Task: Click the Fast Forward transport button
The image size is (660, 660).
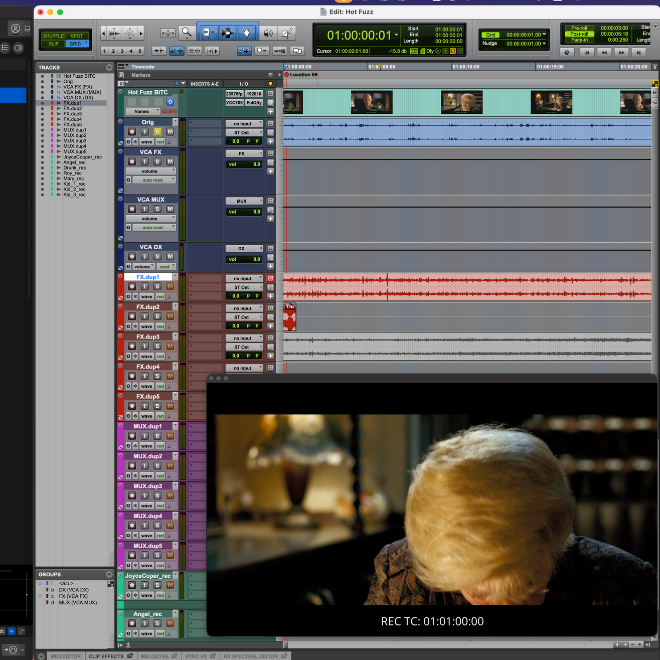Action: coord(621,52)
